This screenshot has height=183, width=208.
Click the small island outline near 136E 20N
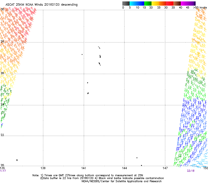pos(17,160)
